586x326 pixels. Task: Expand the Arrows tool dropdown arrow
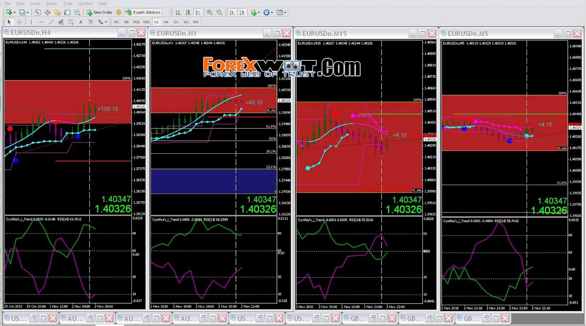[x=106, y=22]
